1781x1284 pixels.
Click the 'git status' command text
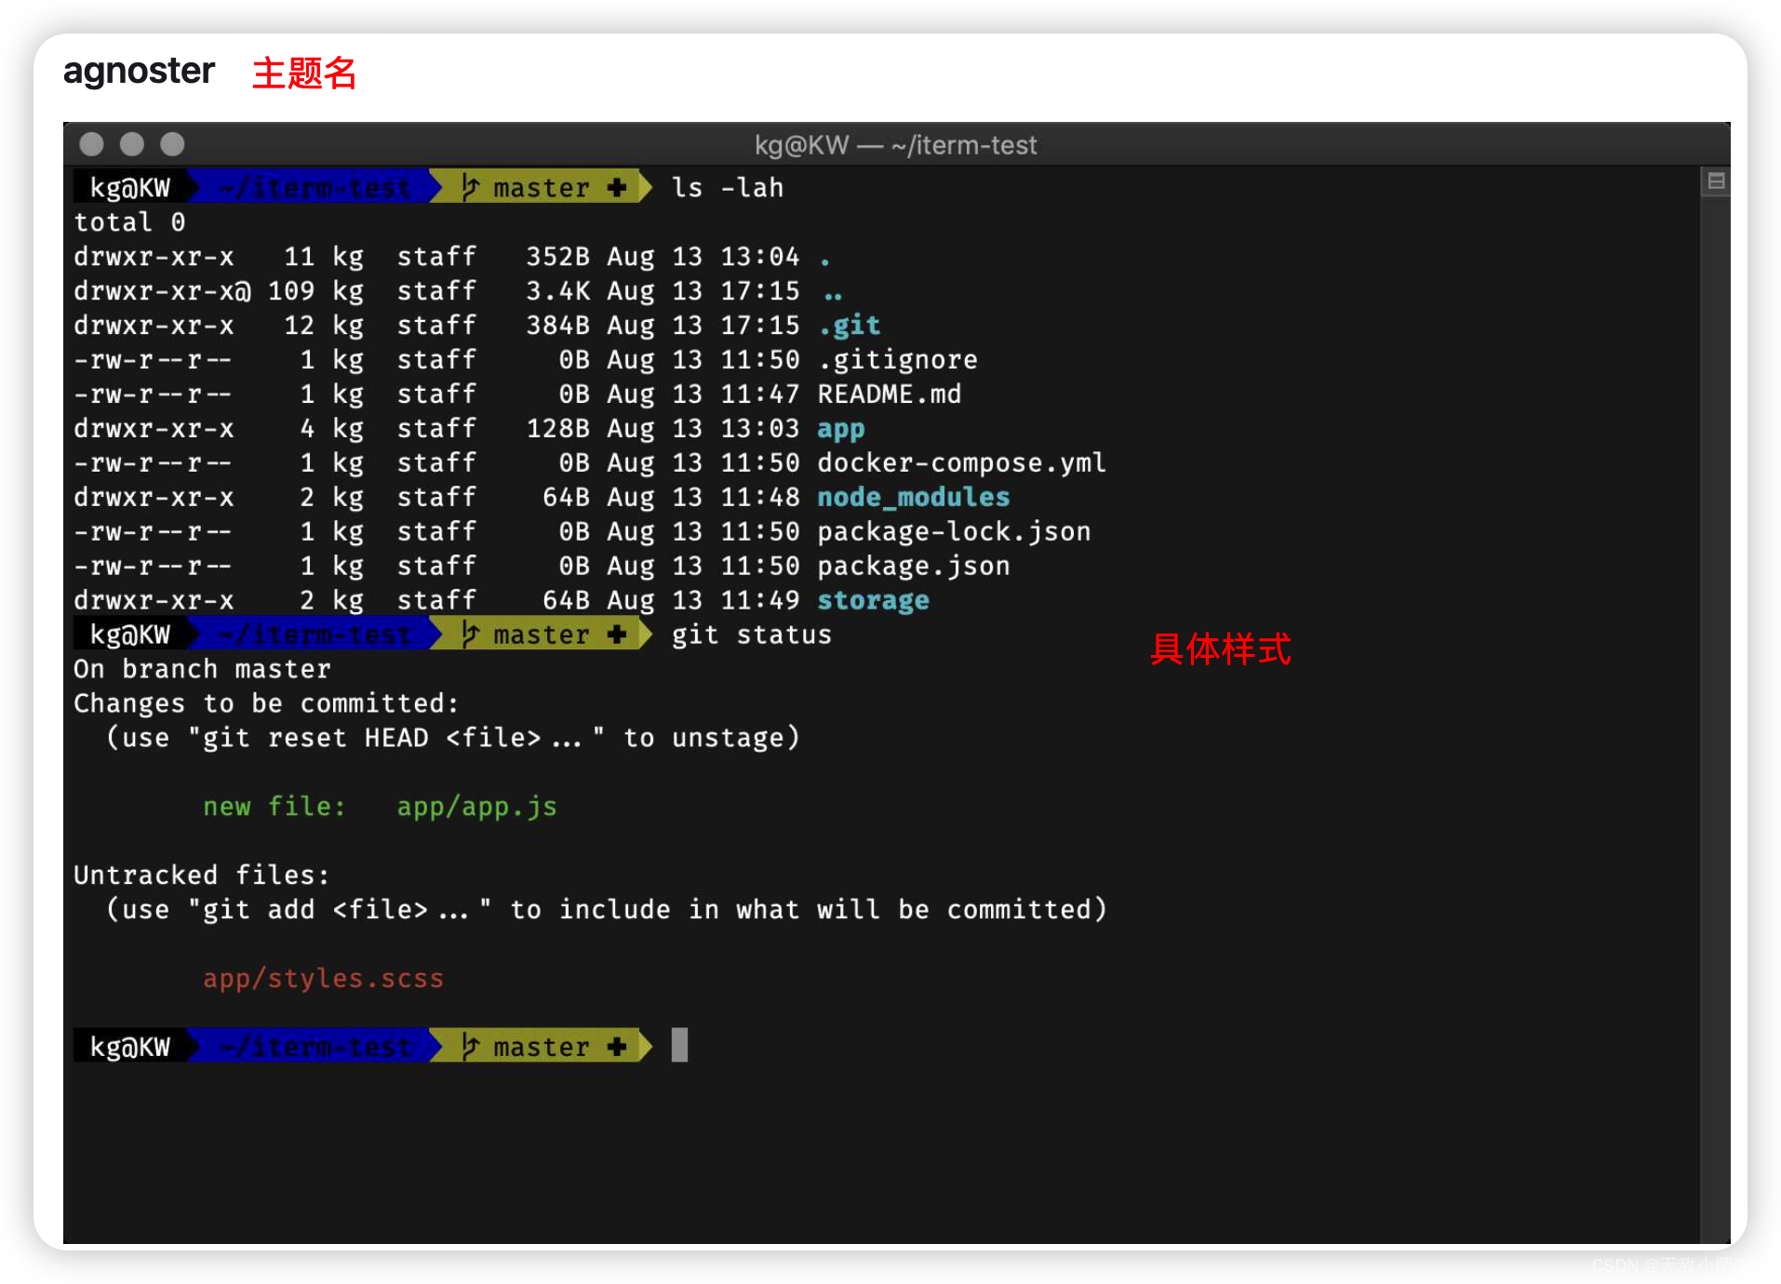752,635
